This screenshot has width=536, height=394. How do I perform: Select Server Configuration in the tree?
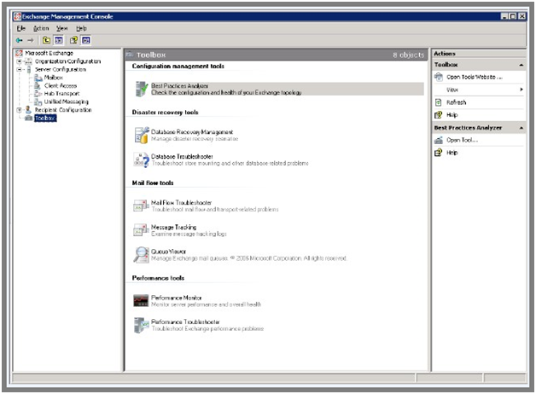coord(61,70)
